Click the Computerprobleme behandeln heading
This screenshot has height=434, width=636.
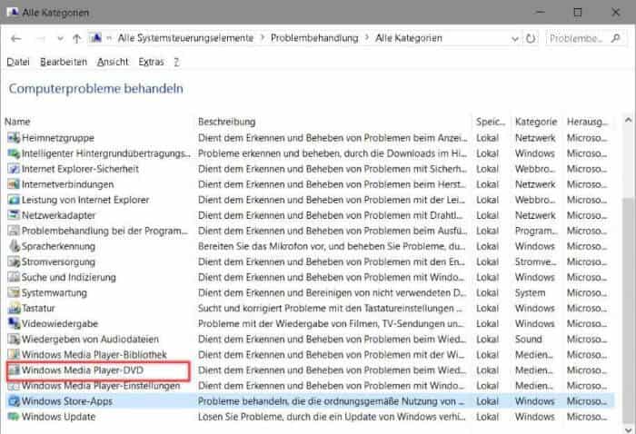(95, 88)
